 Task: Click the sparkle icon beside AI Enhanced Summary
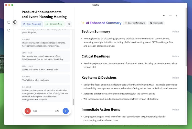tap(83, 23)
